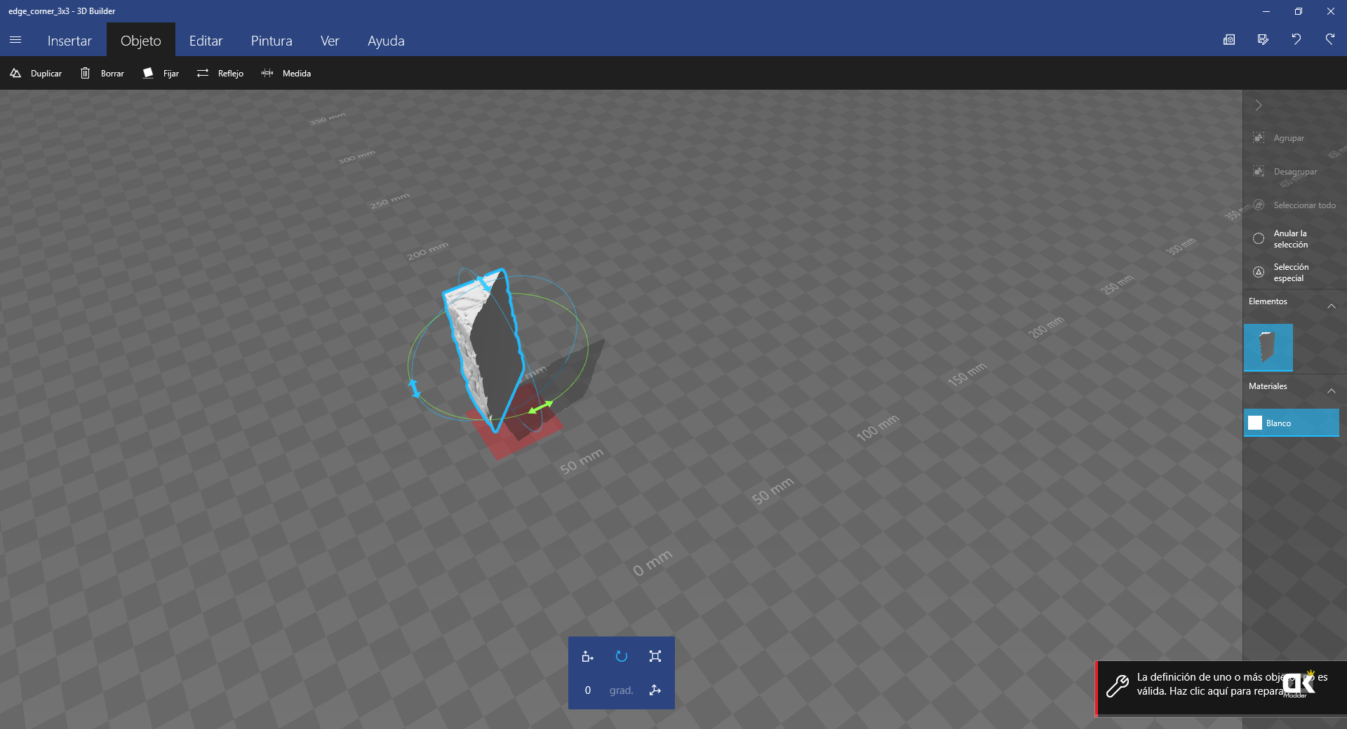
Task: Click the save icon in title bar
Action: point(1263,40)
